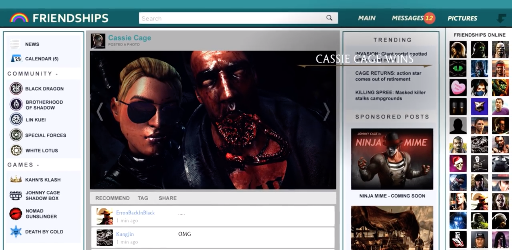Image resolution: width=512 pixels, height=250 pixels.
Task: Open the Calendar icon showing 29
Action: coord(16,59)
